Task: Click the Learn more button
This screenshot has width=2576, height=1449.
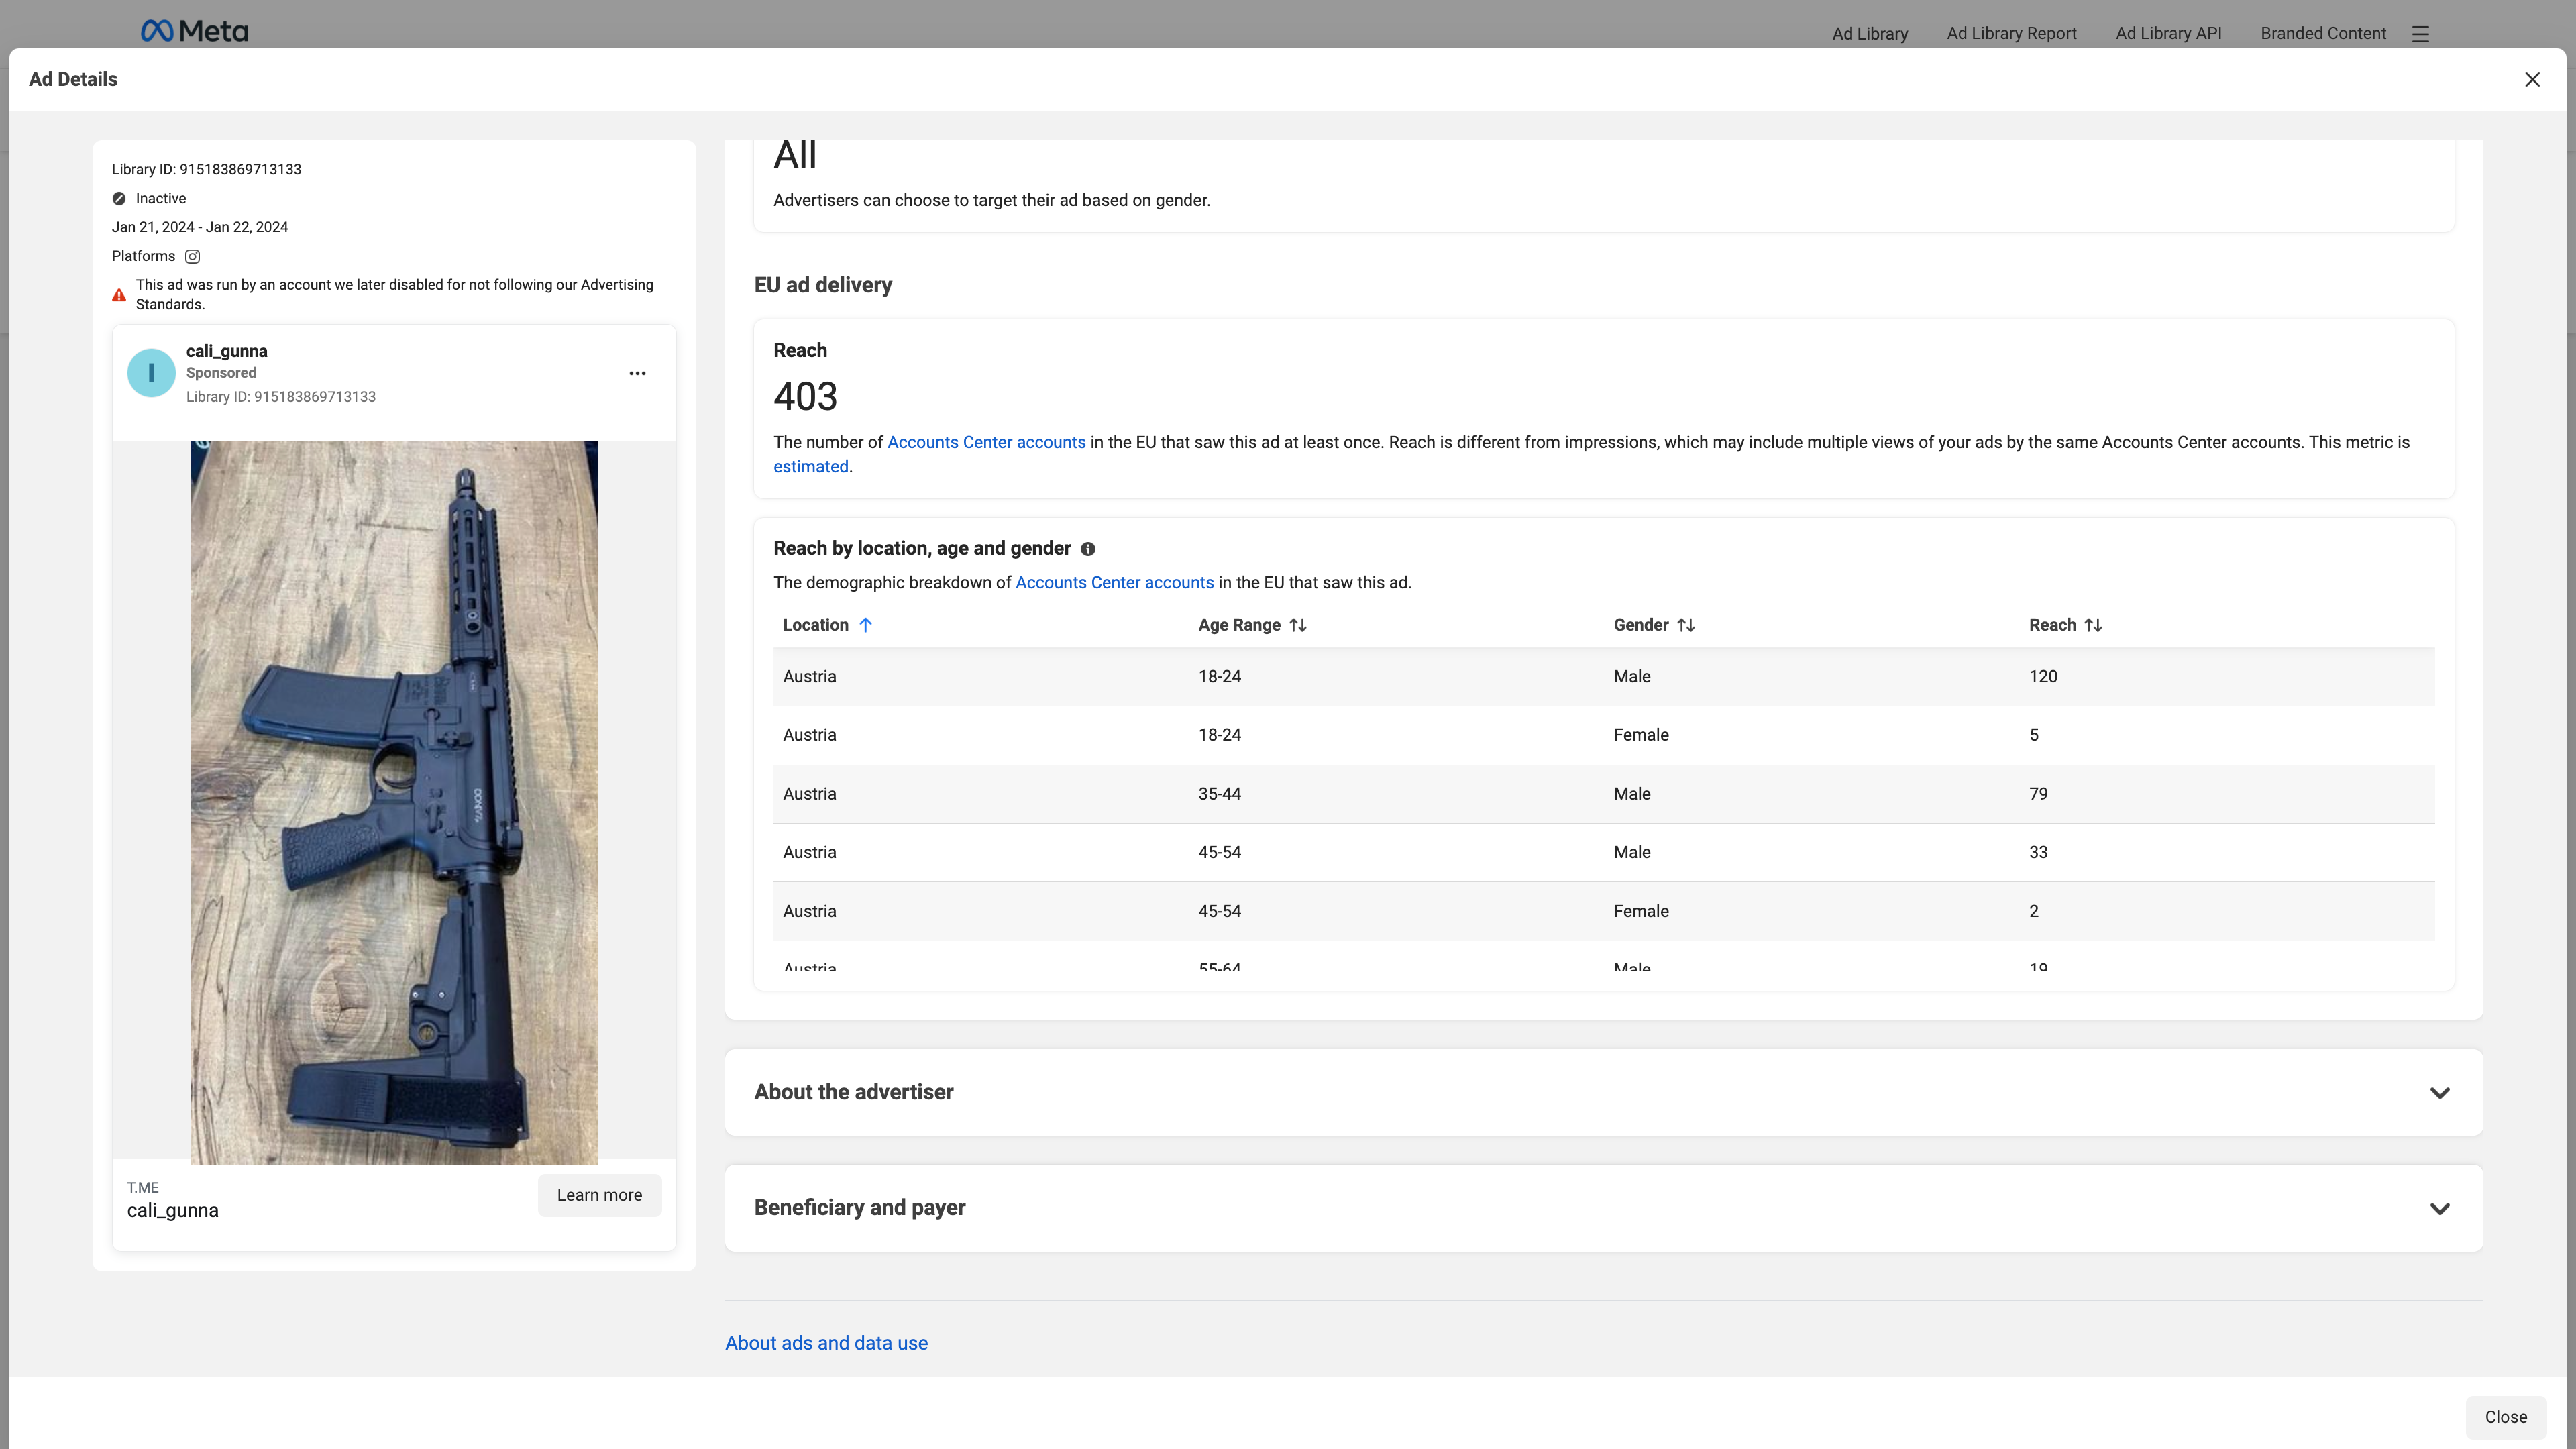Action: click(599, 1195)
